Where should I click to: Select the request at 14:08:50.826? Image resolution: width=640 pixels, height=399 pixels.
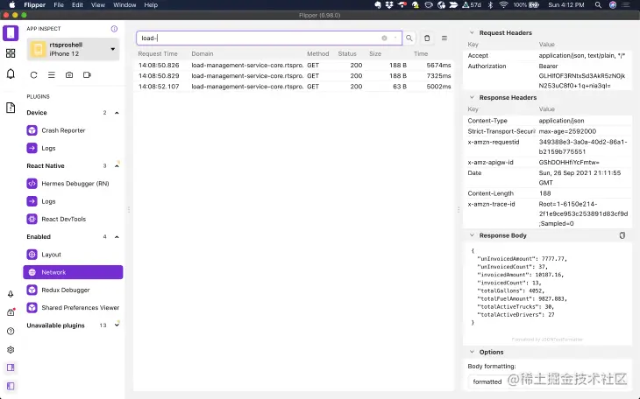[294, 66]
